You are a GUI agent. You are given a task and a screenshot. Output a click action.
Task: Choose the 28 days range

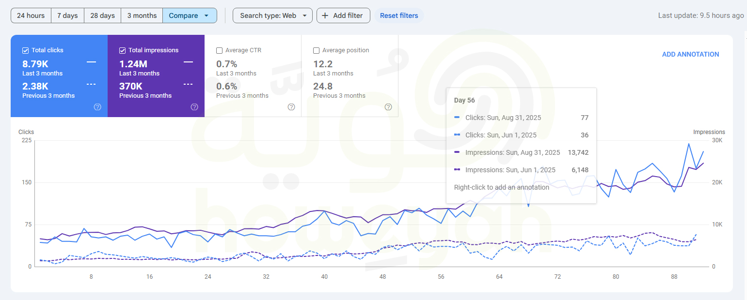102,15
